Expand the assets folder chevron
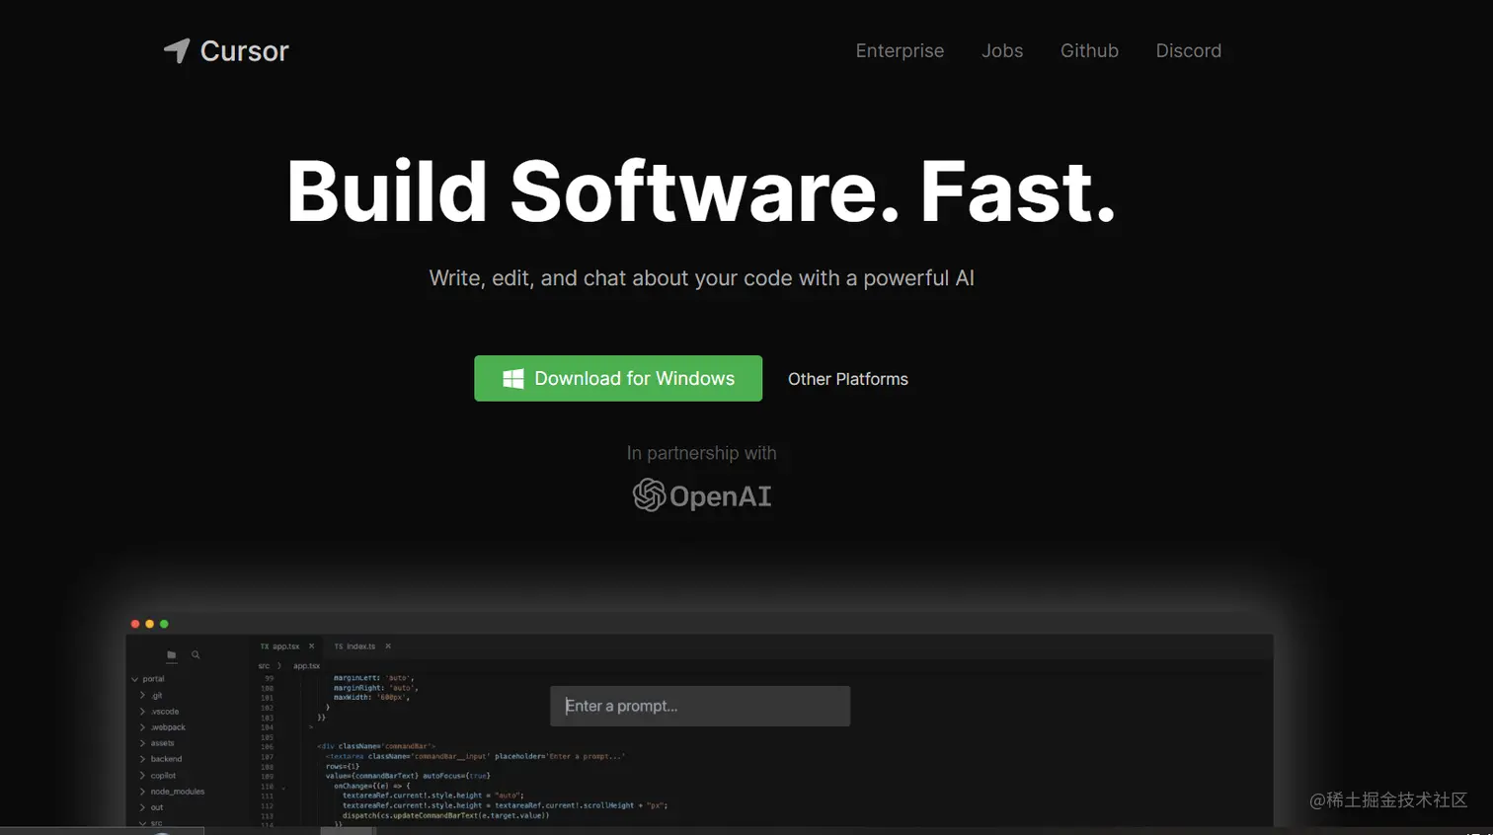This screenshot has width=1493, height=835. click(x=143, y=743)
